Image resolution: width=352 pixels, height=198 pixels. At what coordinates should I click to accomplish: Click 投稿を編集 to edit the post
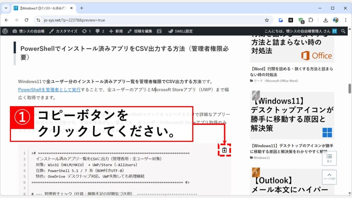(140, 31)
